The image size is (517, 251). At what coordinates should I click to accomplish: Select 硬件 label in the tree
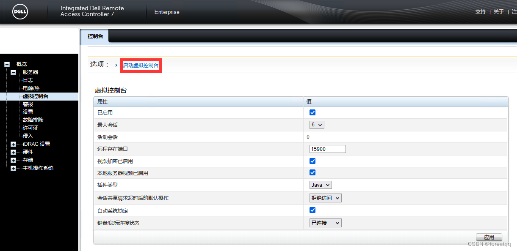pyautogui.click(x=28, y=152)
